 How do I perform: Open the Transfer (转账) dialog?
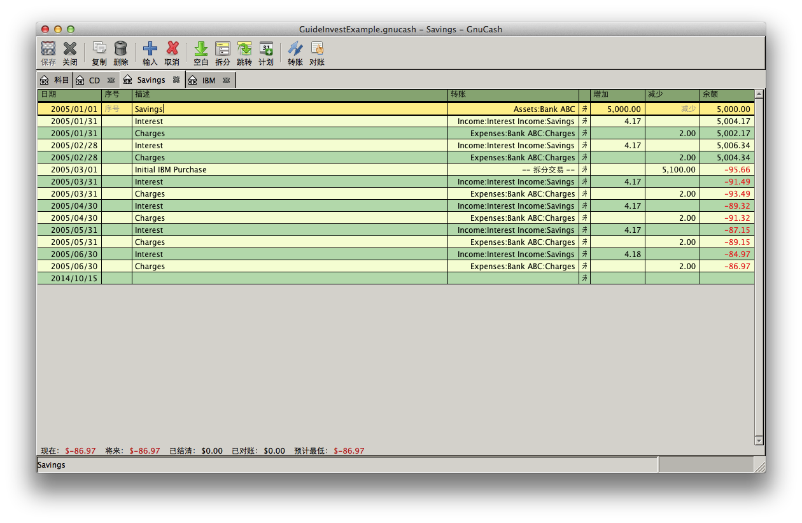[295, 49]
